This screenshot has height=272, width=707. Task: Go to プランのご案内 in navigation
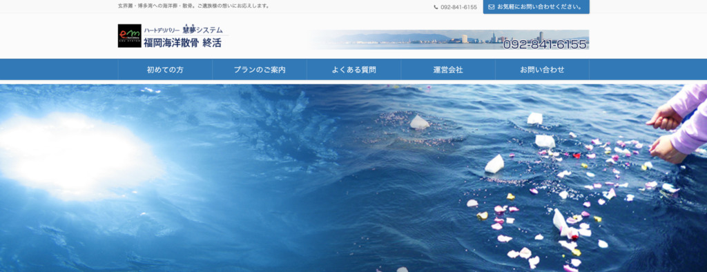260,70
